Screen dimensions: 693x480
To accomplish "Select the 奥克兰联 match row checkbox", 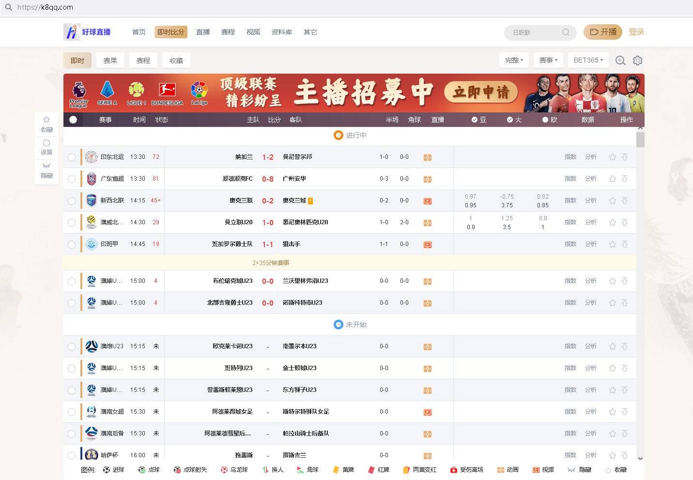I will [x=72, y=201].
